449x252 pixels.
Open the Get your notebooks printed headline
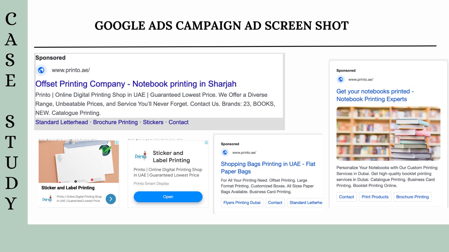[x=375, y=95]
